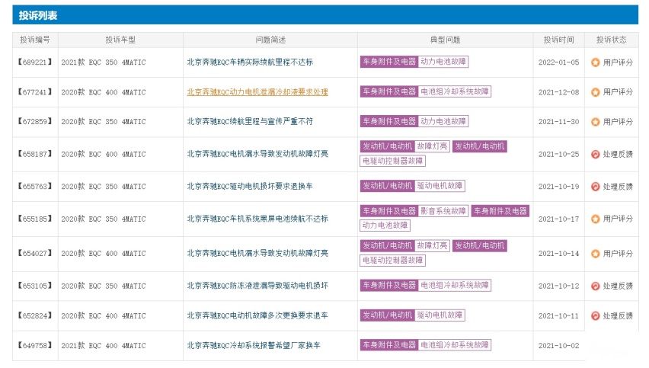Click complaint number 【677241】
Screen dimensions: 649x368
(35, 92)
